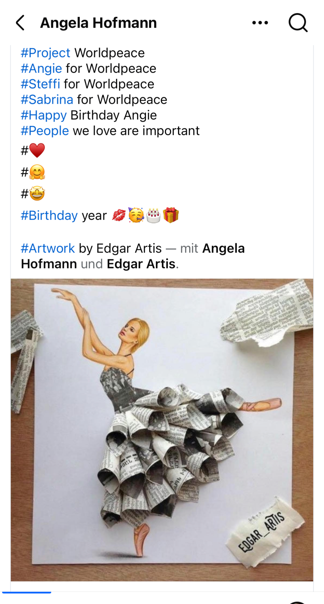Tap the back arrow icon
This screenshot has height=604, width=324.
tap(20, 23)
